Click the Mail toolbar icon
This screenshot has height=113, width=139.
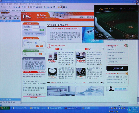tap(48, 7)
